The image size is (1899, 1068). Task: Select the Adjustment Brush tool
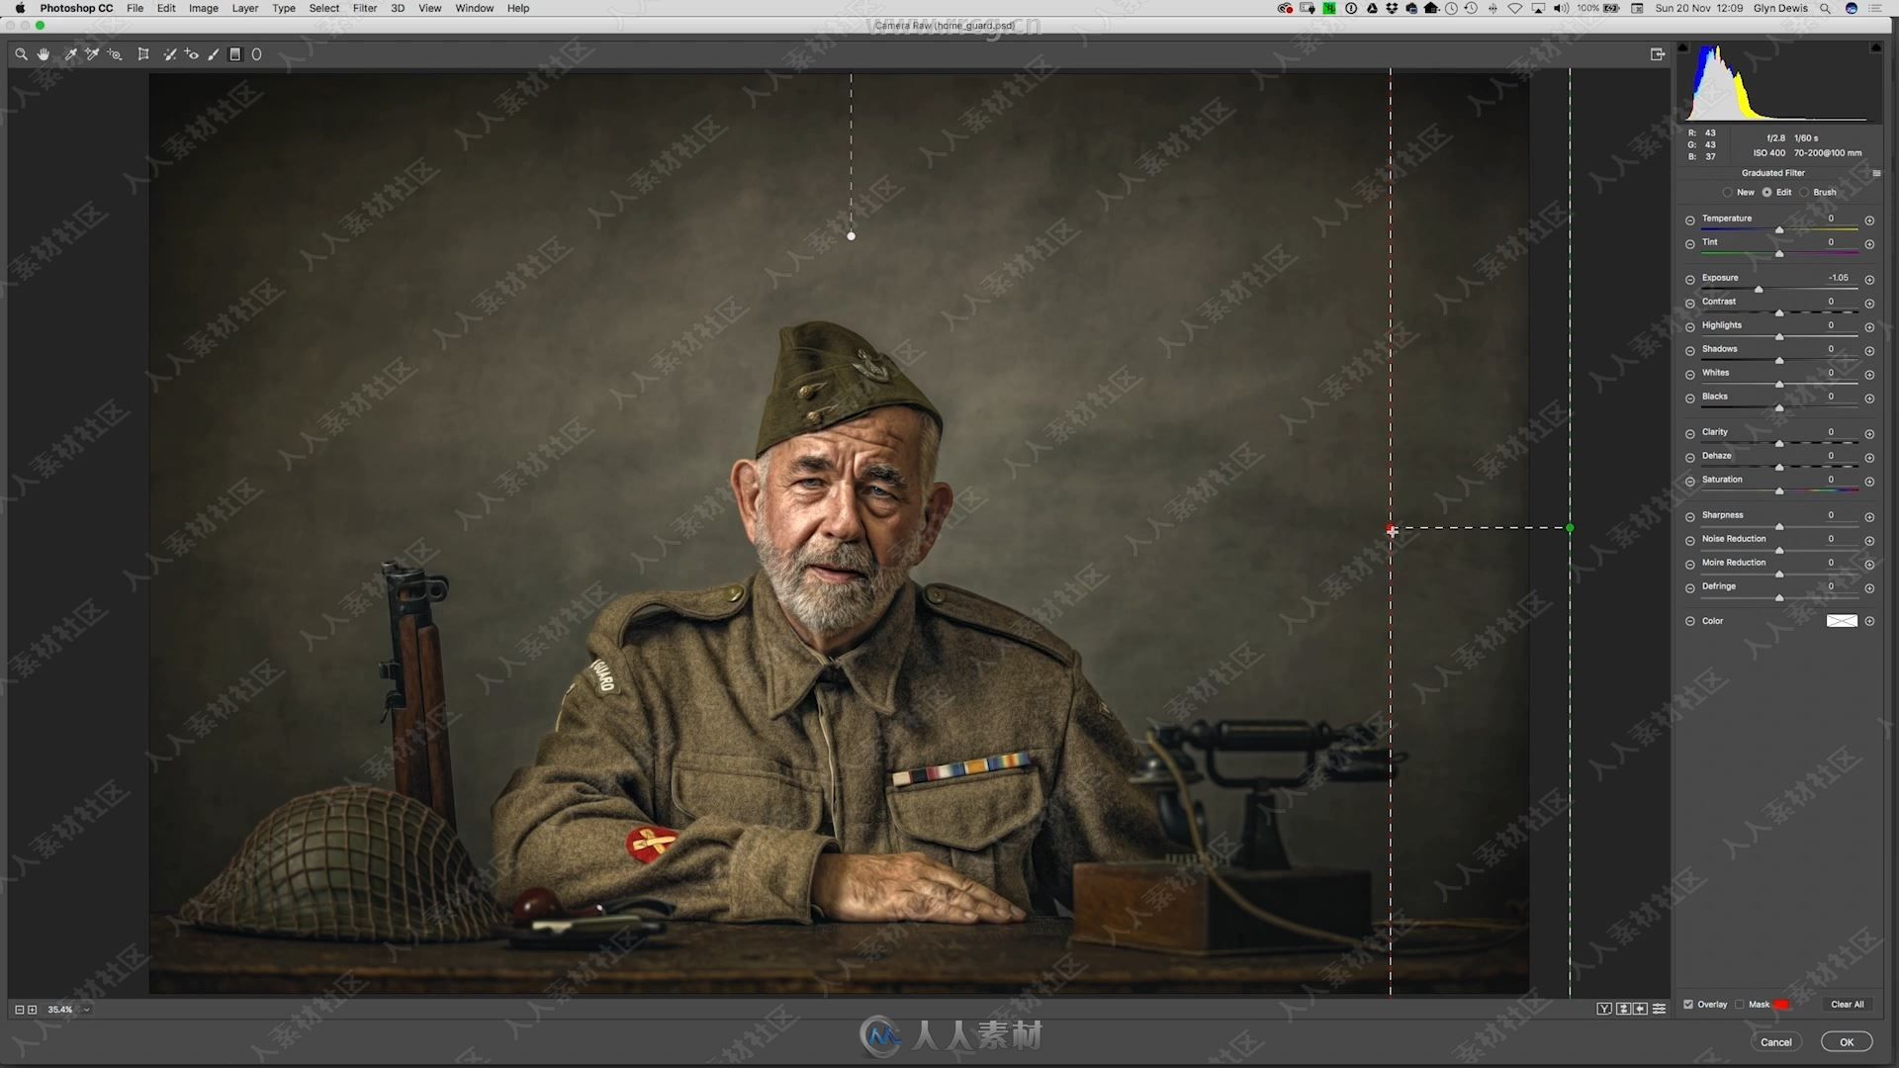[214, 54]
